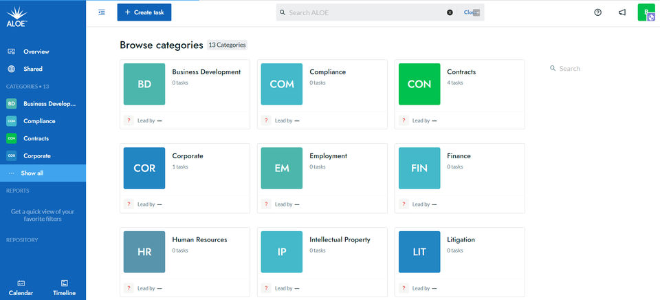Click the CON badge in sidebar

[x=12, y=138]
